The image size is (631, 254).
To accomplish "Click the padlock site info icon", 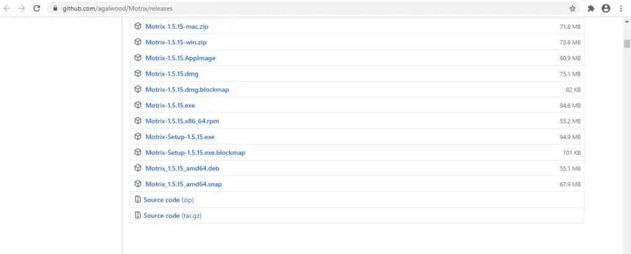I will tap(55, 9).
